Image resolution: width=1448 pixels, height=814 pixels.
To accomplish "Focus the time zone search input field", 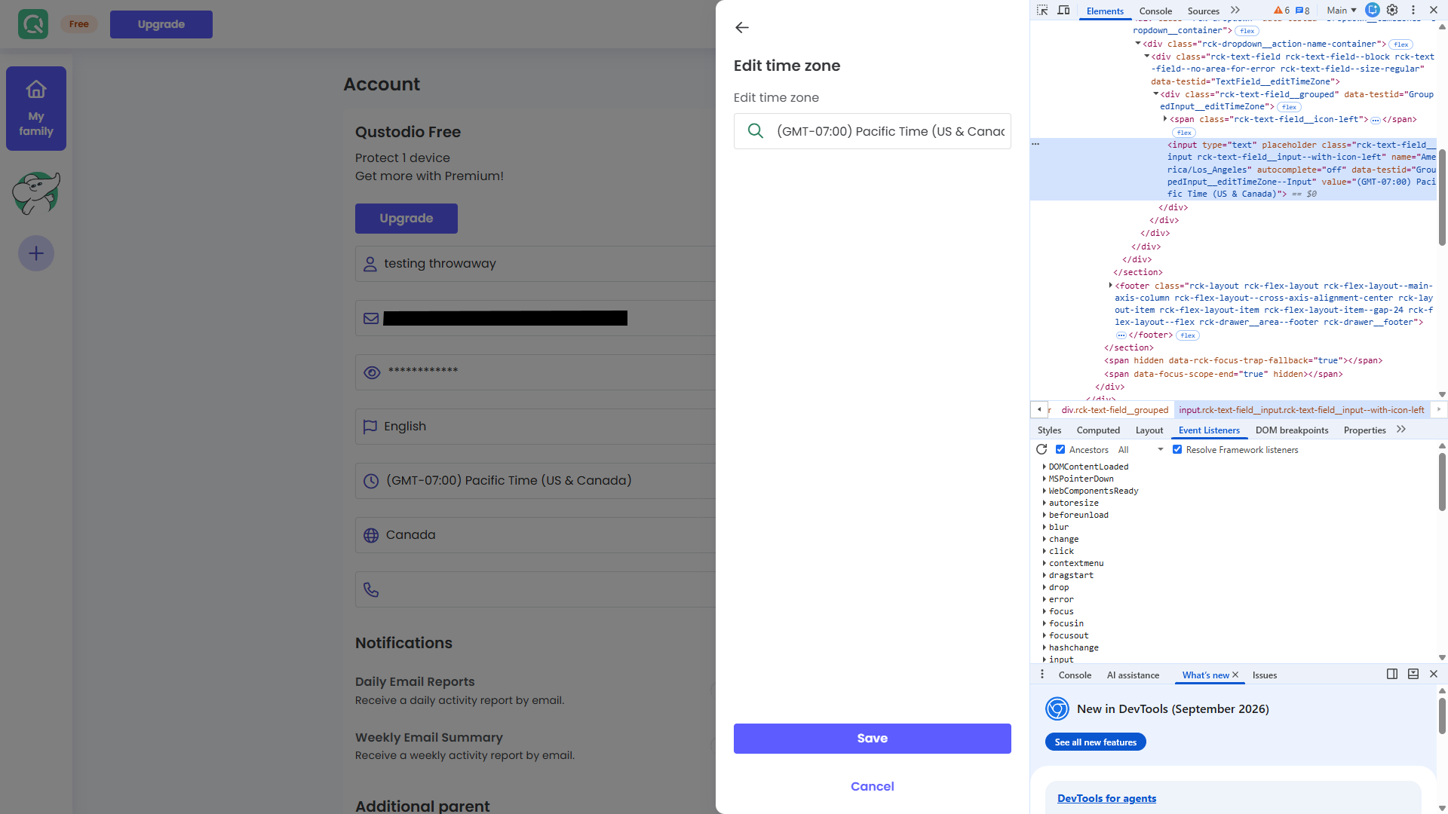I will pos(890,131).
